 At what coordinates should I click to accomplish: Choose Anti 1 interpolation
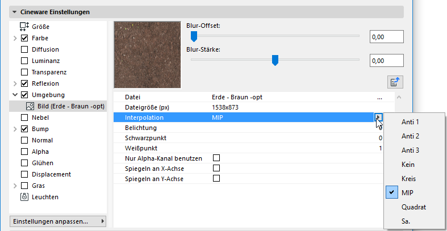point(414,122)
